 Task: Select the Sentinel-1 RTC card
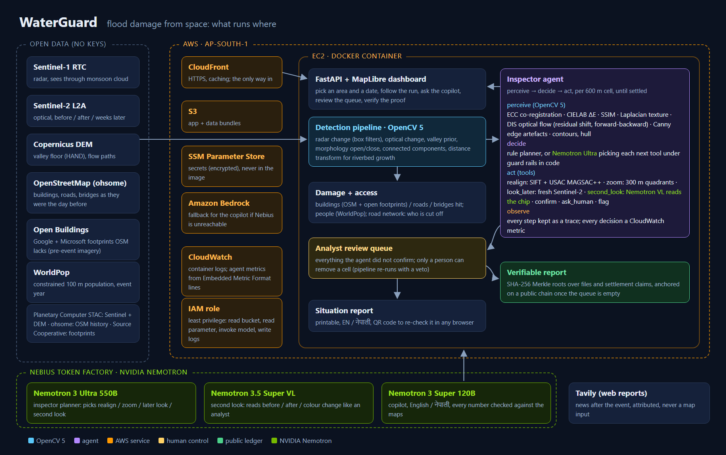[x=83, y=72]
